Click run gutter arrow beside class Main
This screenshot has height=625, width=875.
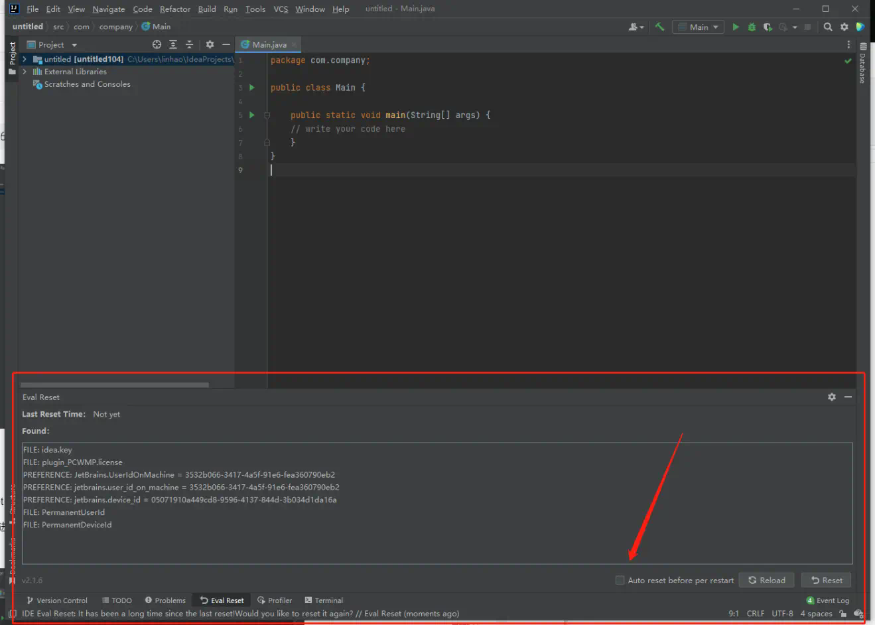click(x=252, y=88)
